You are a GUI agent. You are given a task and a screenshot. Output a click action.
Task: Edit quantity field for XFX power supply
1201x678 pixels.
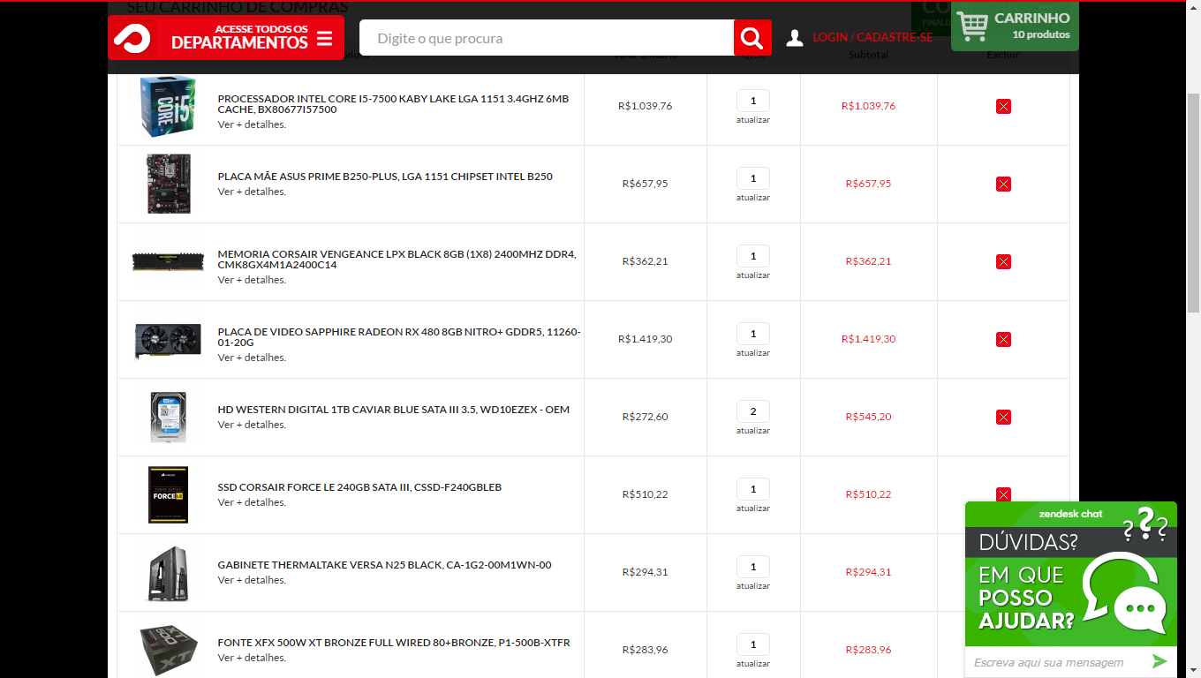click(753, 644)
